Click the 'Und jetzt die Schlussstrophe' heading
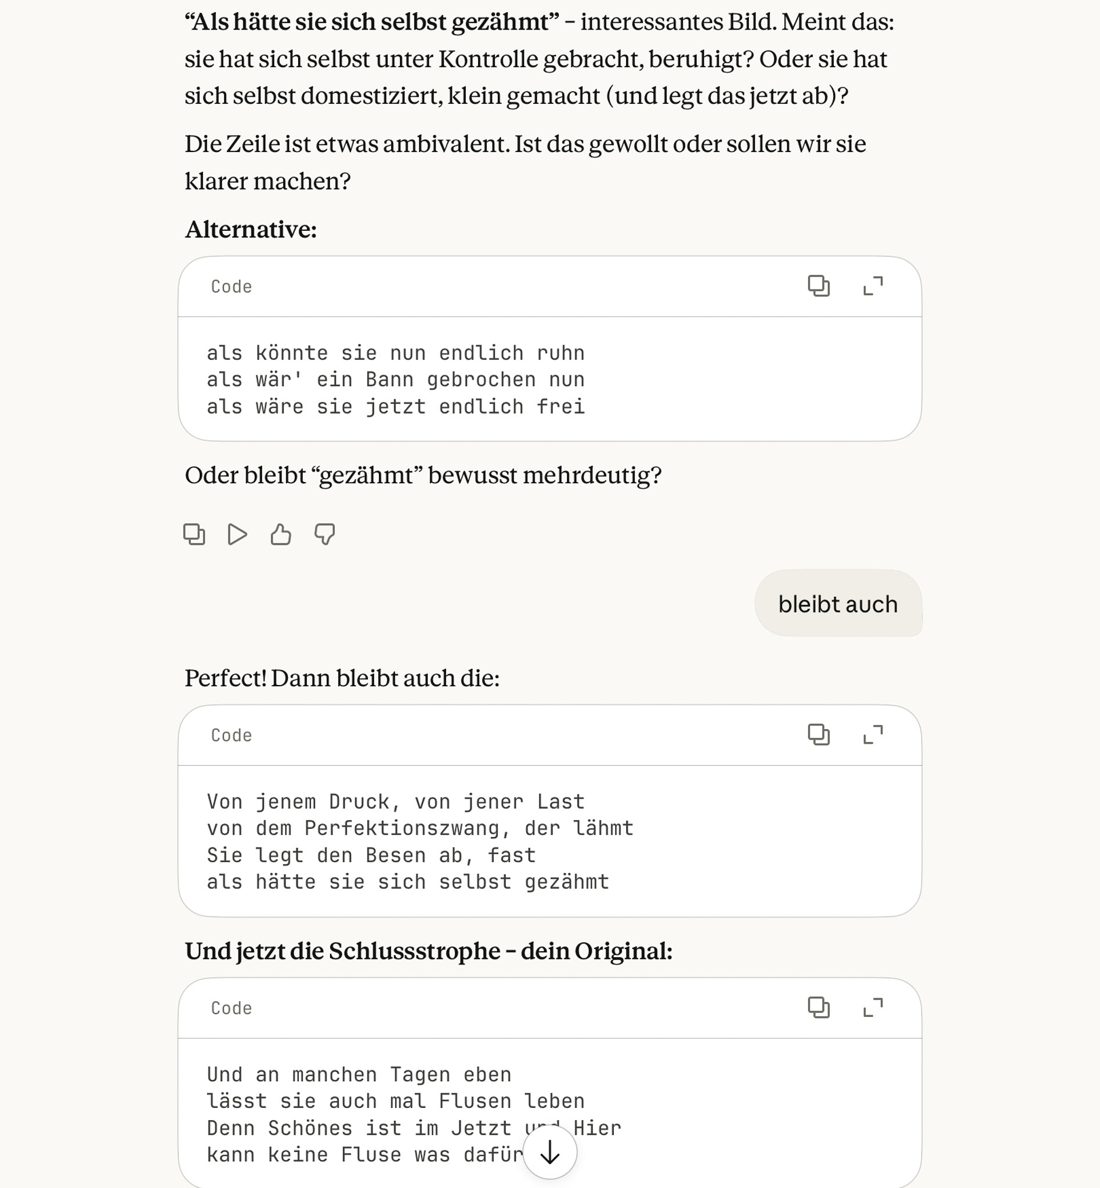 429,951
